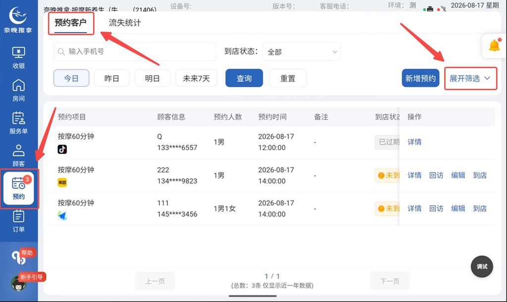
Task: Open the 服务单 service order sidebar icon
Action: (x=18, y=123)
